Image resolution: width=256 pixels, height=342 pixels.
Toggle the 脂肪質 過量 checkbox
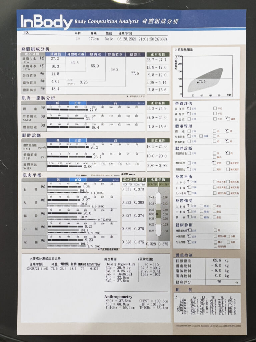(x=227, y=119)
